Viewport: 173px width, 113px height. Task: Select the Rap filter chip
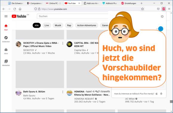[x=69, y=25]
